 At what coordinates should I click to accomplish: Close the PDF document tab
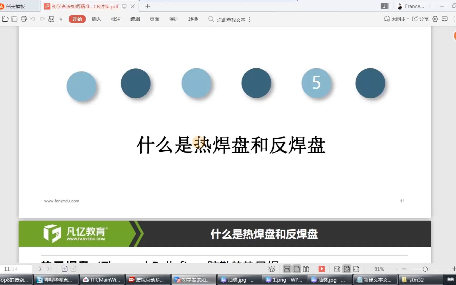(133, 6)
